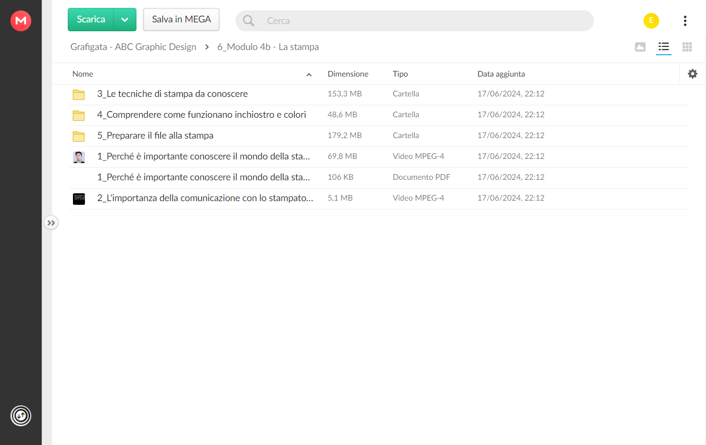Open column settings gear icon
The height and width of the screenshot is (445, 706).
coord(692,74)
